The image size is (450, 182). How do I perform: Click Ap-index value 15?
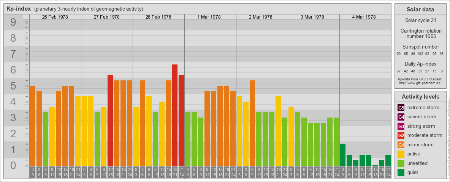[x=434, y=71]
